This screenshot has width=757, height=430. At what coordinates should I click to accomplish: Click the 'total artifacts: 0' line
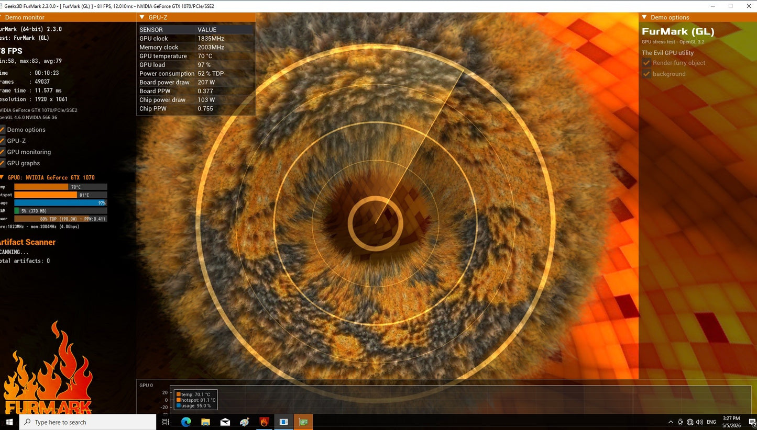(25, 261)
